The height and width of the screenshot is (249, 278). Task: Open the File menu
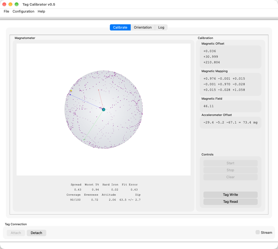[6, 11]
